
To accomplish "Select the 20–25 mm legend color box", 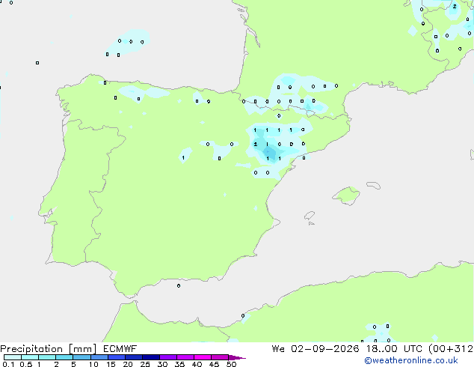I will coord(134,357).
